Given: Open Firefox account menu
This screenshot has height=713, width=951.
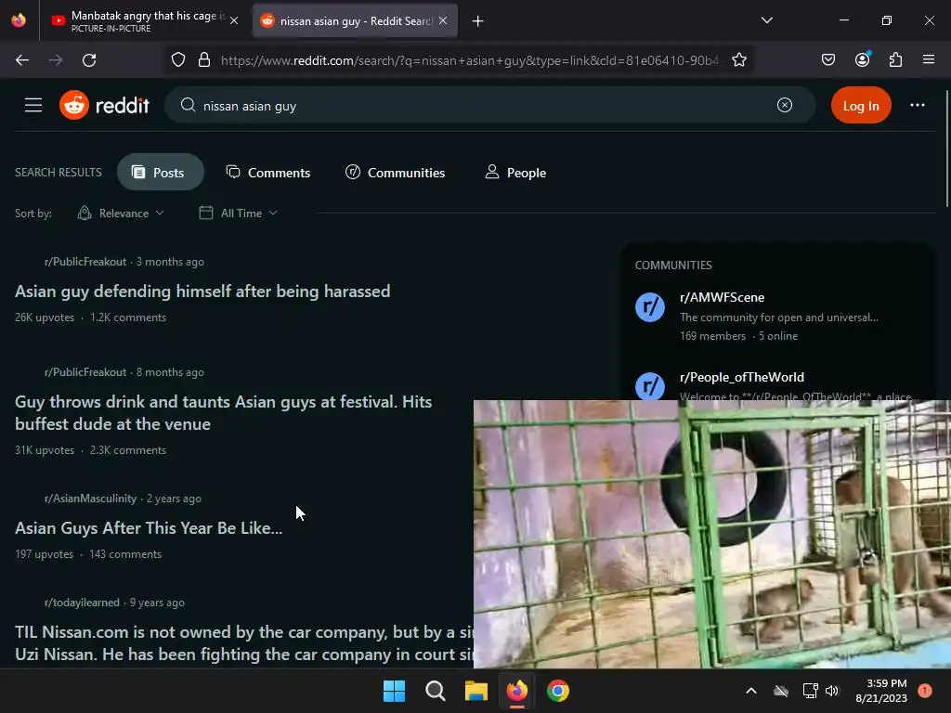Looking at the screenshot, I should pyautogui.click(x=862, y=60).
